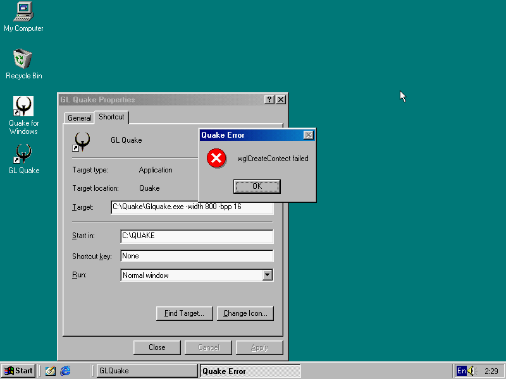Click the greyed Apply button

click(x=259, y=347)
